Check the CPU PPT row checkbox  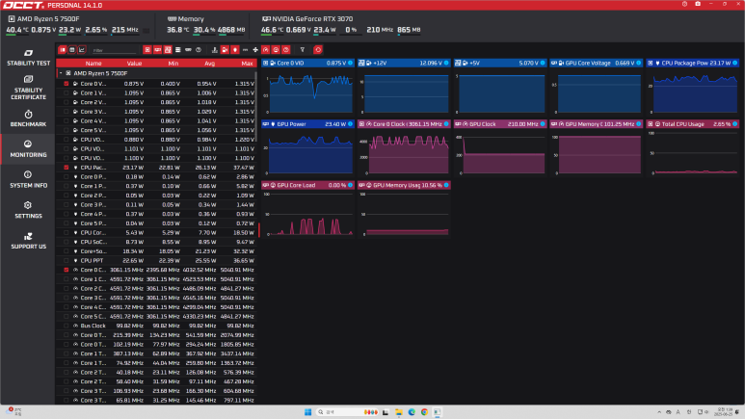coord(67,260)
